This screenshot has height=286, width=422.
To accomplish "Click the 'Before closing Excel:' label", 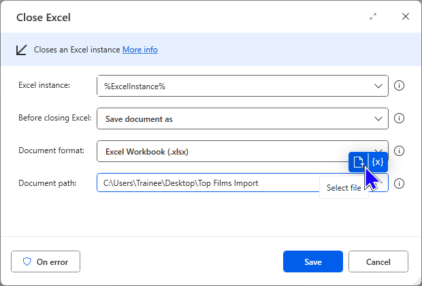I will (55, 118).
